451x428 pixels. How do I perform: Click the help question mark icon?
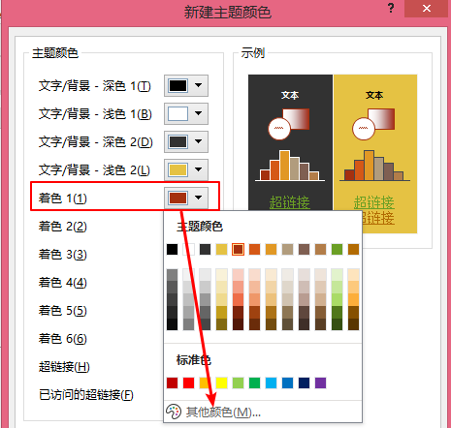click(391, 8)
